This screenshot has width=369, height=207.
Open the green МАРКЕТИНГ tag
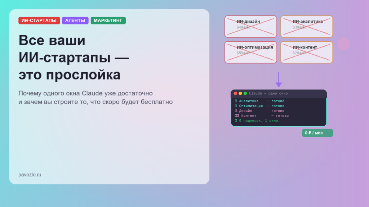pyautogui.click(x=108, y=20)
